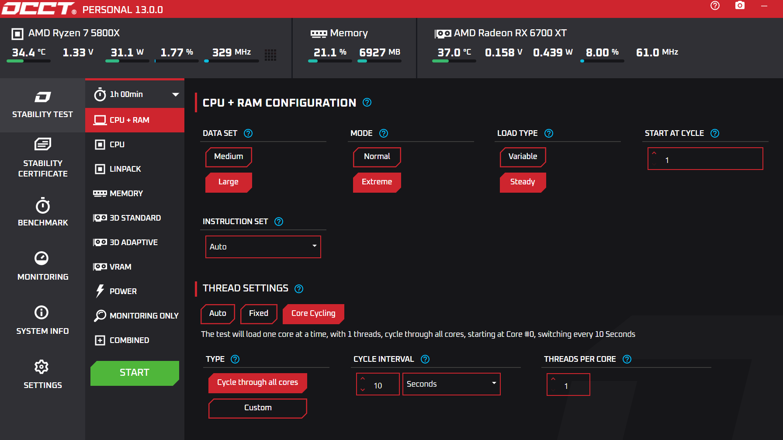
Task: Open the Stability Test section
Action: point(42,105)
